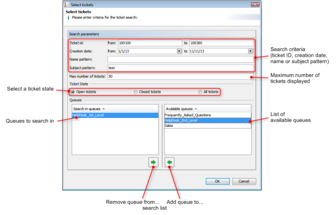Select the Open tickets radio button
Viewport: 336px width, 215px height.
click(73, 92)
